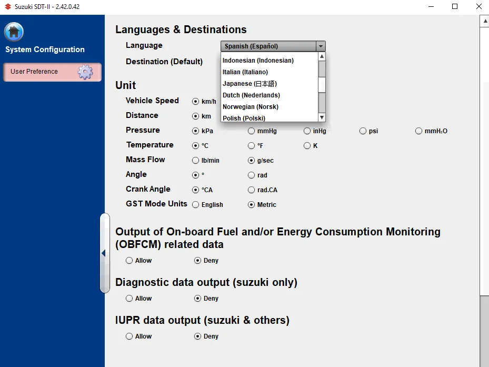Choose Japanese from the language list
Image resolution: width=489 pixels, height=367 pixels.
(250, 84)
